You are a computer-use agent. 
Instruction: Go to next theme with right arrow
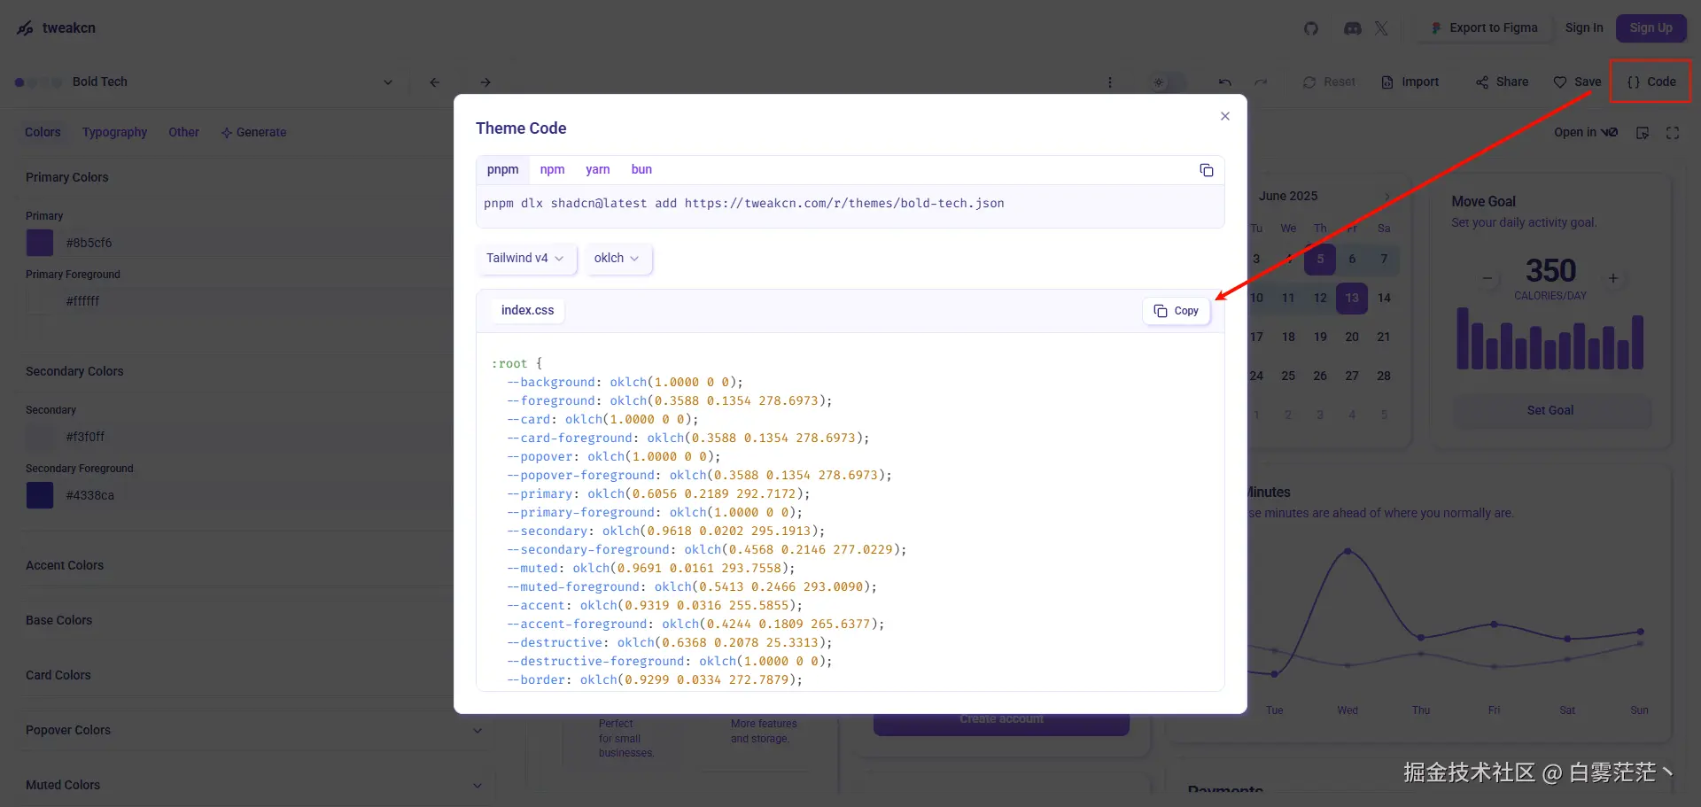coord(485,82)
